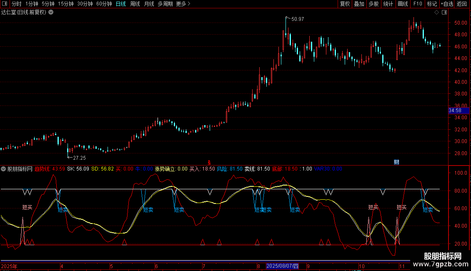Click the 2025/08/07 date marker on timeline
This screenshot has width=471, height=271.
(x=282, y=266)
